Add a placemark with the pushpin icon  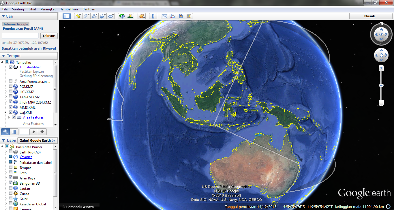[x=78, y=16]
